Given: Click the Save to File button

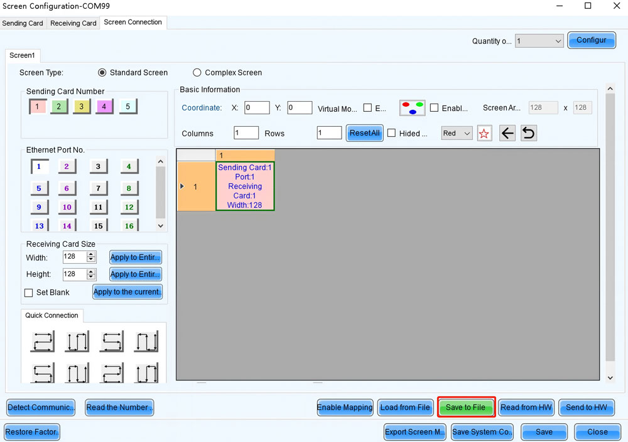Looking at the screenshot, I should pos(466,407).
